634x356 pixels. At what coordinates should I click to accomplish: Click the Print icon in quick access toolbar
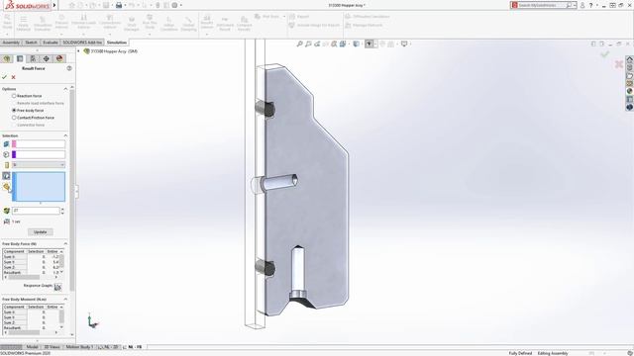(119, 5)
